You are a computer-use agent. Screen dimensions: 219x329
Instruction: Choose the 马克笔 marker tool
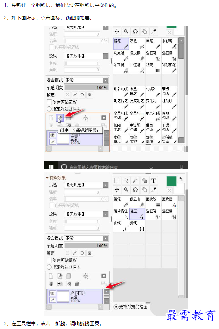[x=121, y=56]
